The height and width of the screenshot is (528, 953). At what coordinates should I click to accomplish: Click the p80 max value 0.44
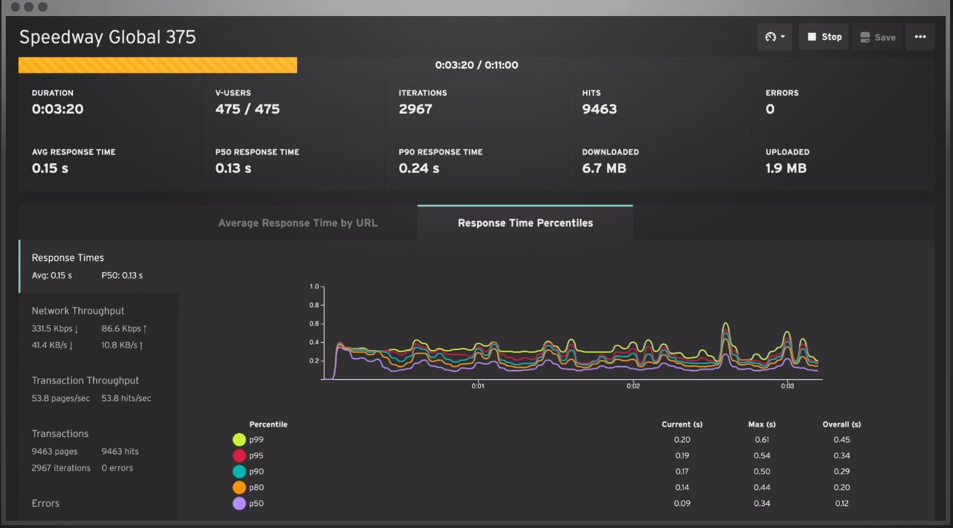click(x=762, y=488)
